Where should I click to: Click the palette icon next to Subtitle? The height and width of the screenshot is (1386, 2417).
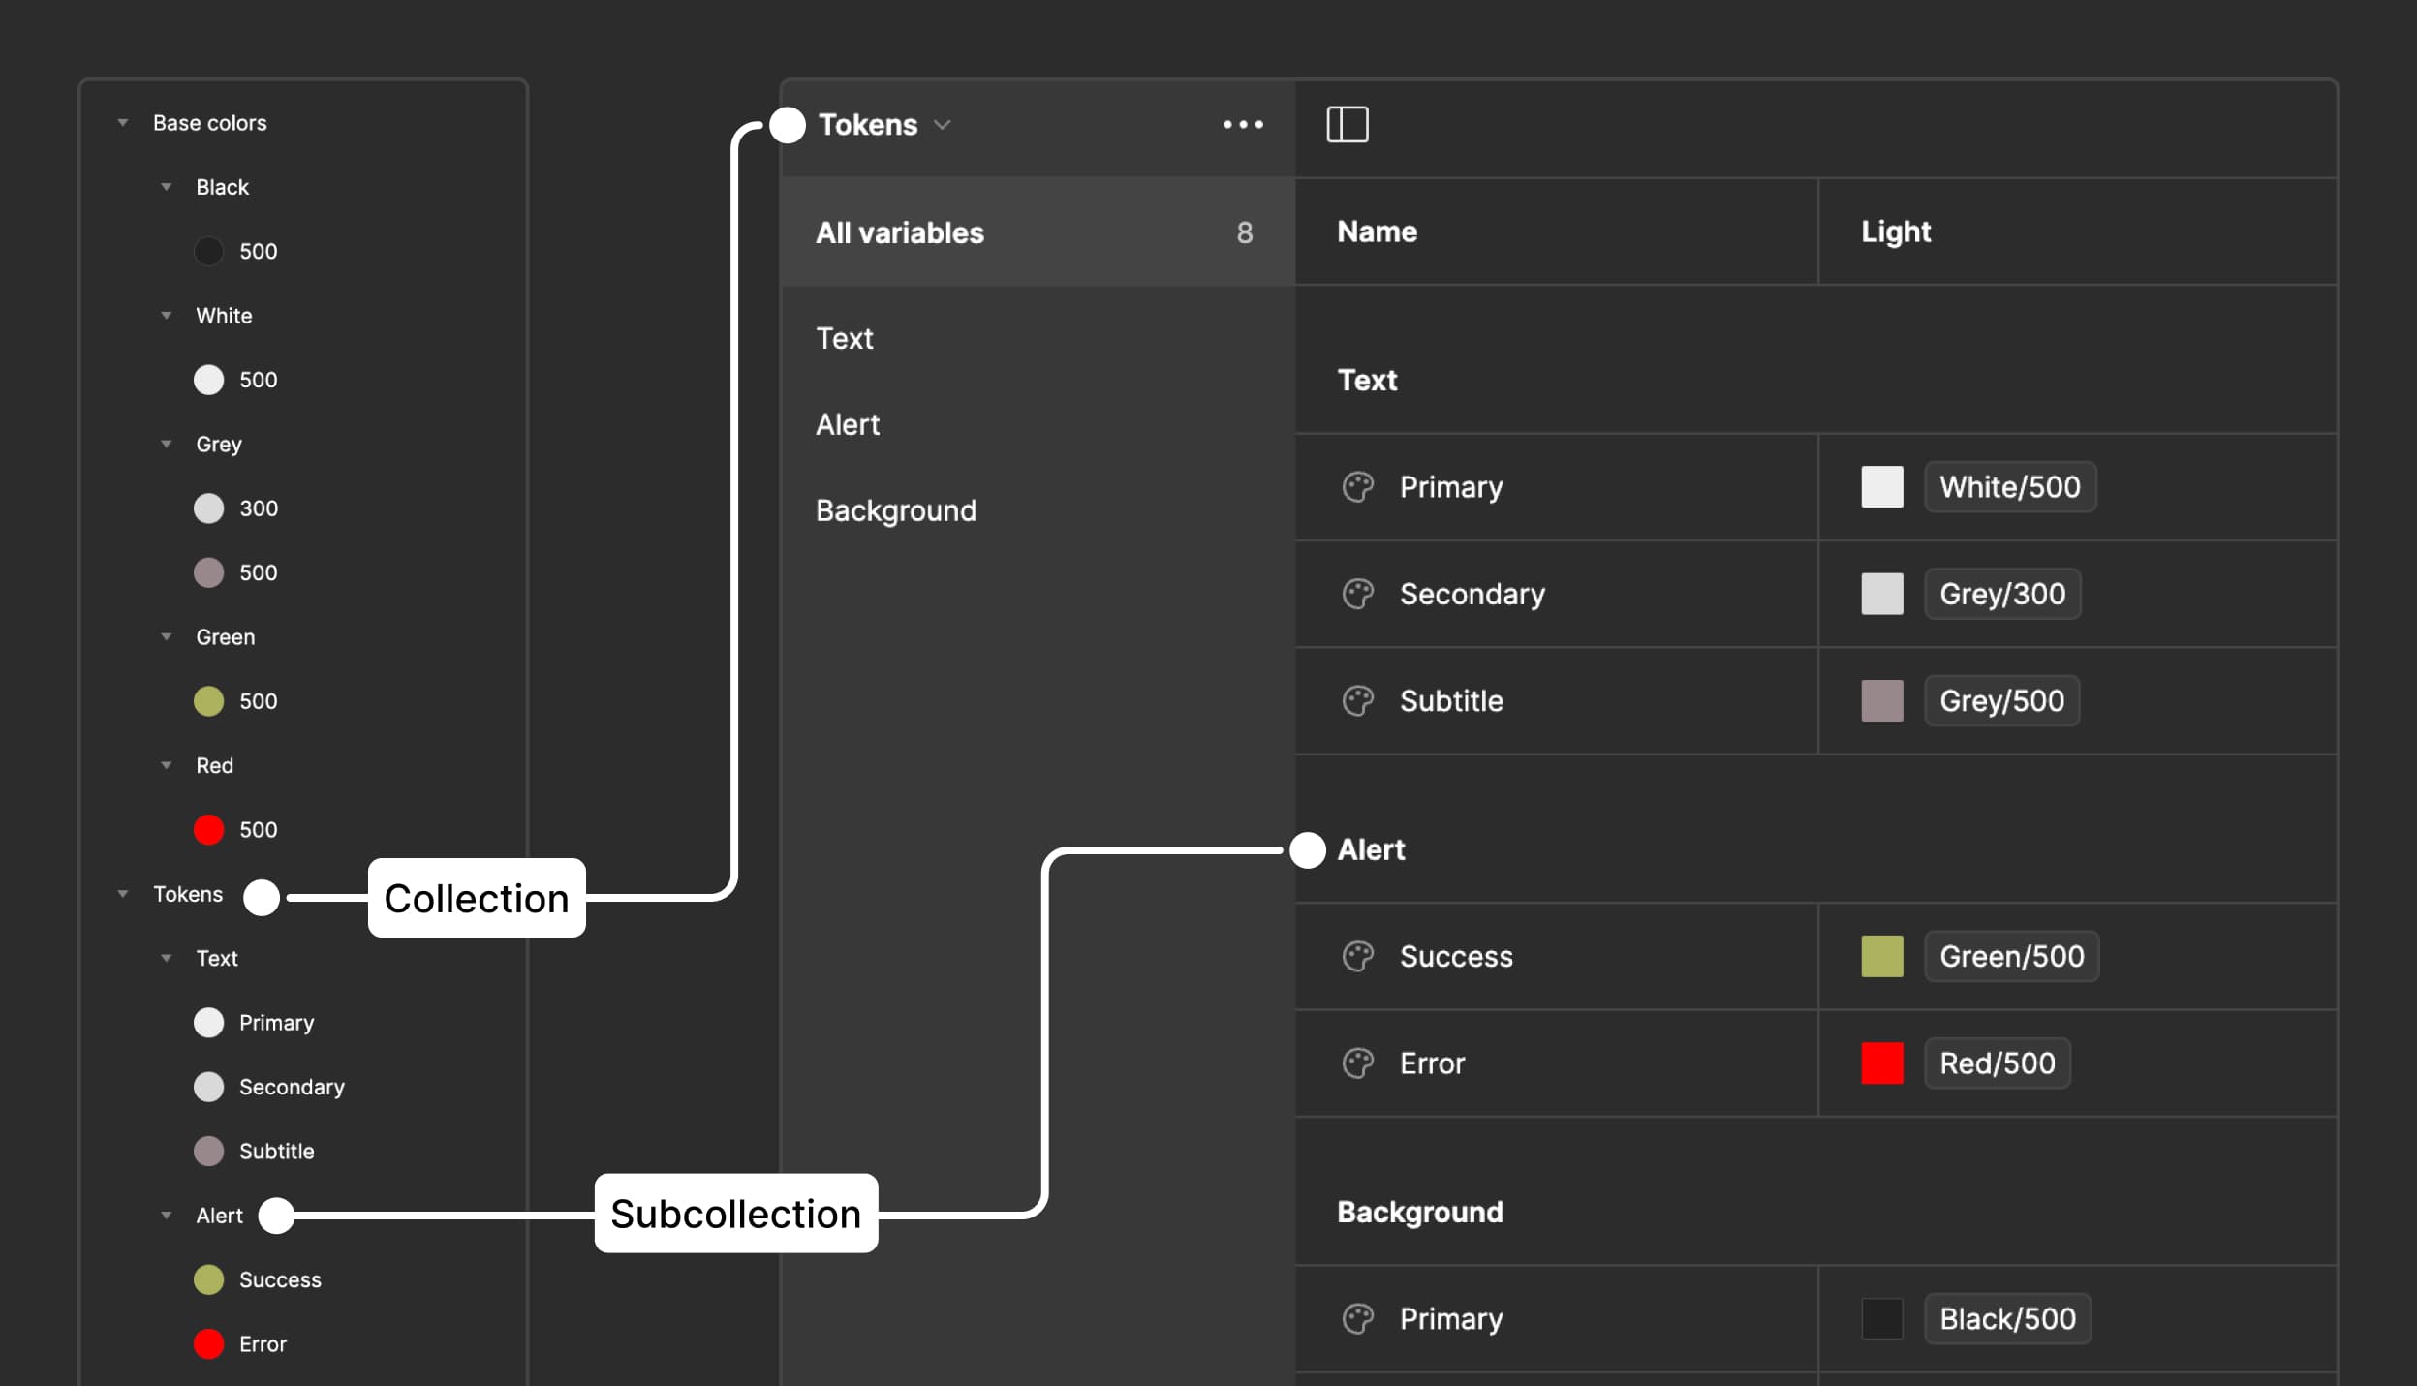click(1360, 700)
